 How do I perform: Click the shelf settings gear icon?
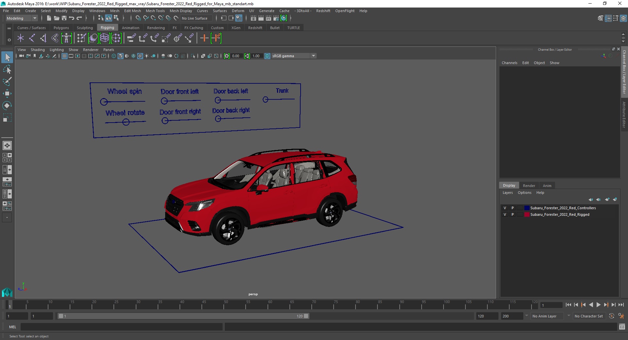click(9, 40)
